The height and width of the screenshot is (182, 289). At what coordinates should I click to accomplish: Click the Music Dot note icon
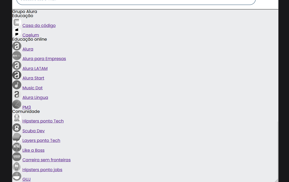(x=17, y=85)
